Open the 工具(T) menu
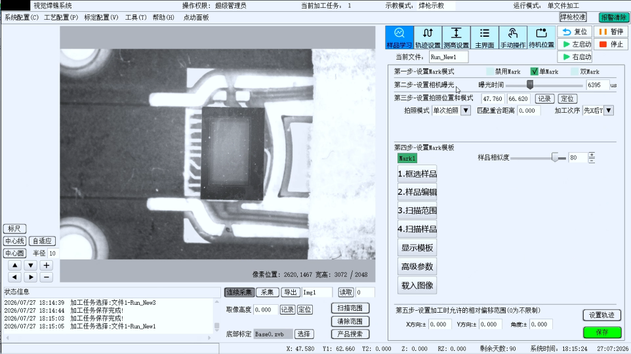 pos(136,17)
